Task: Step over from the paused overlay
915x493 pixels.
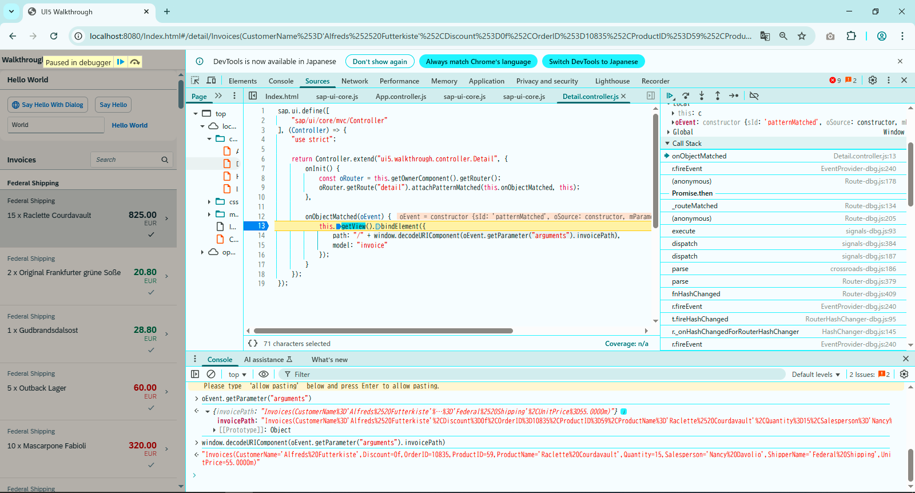Action: (135, 62)
